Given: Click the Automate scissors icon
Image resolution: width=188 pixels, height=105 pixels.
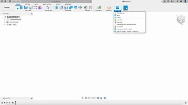Looking at the screenshot, I should (48, 8).
